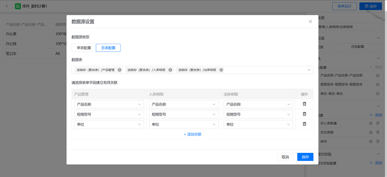Viewport: 387px width, 177px height.
Task: Close the 数据源设置 dialog
Action: [310, 21]
